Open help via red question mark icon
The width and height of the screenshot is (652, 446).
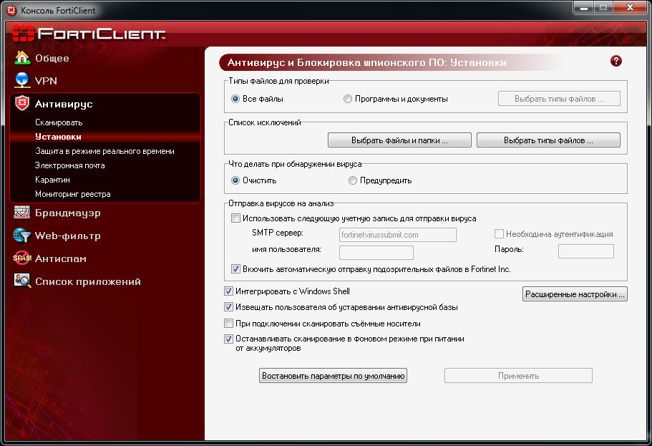tap(615, 61)
